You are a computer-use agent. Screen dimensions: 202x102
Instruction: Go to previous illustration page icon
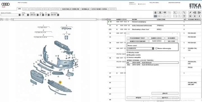click(195, 13)
